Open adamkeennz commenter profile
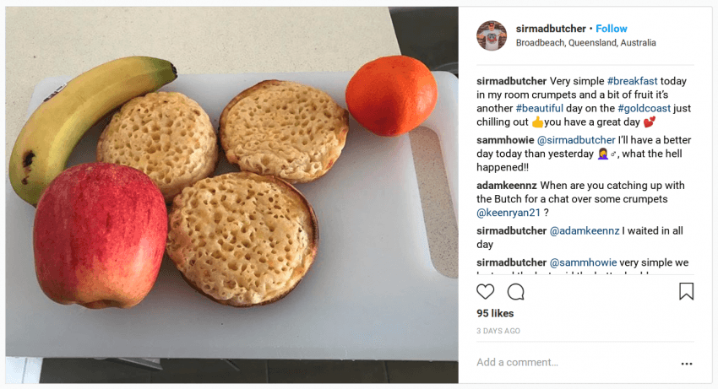 (507, 186)
